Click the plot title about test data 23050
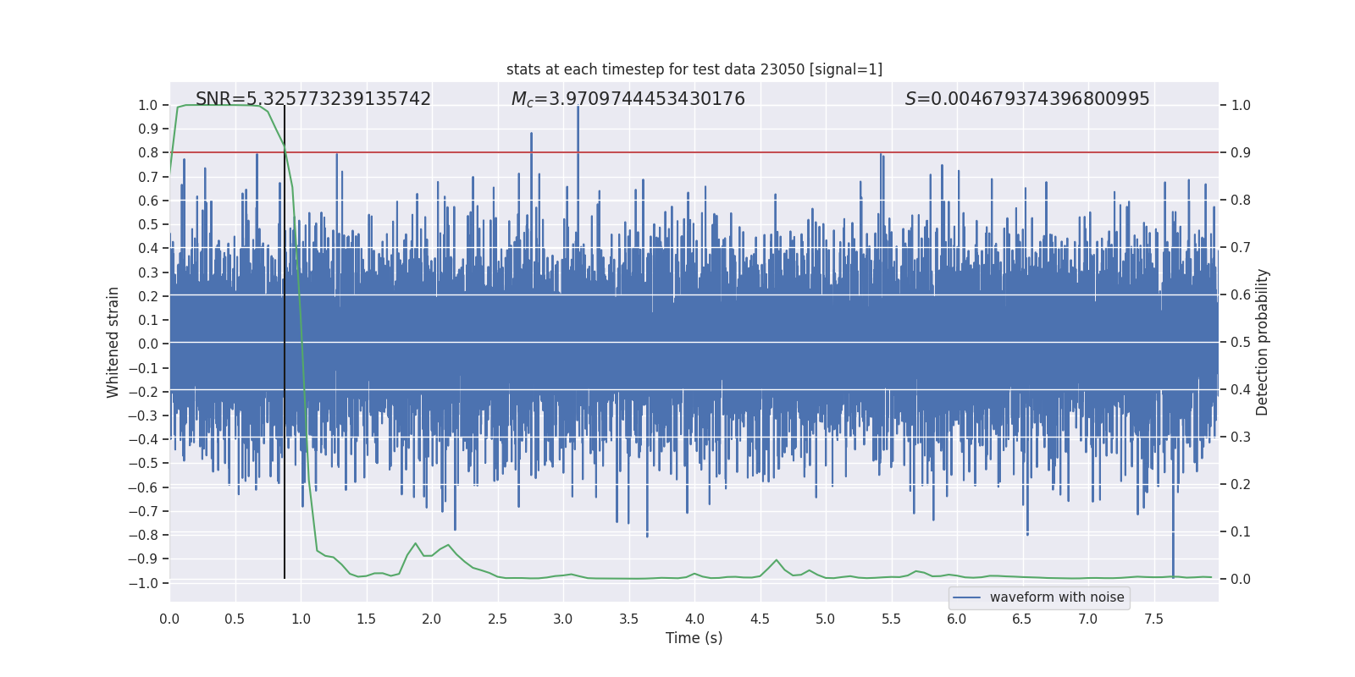 [694, 69]
